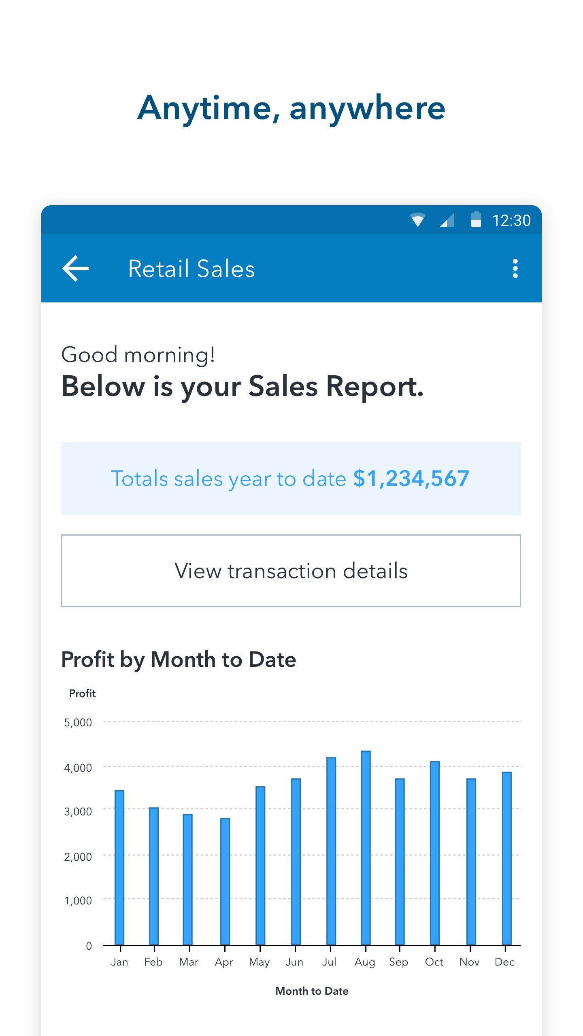The height and width of the screenshot is (1036, 583).
Task: Tap the 12:30 clock in status bar
Action: tap(511, 221)
